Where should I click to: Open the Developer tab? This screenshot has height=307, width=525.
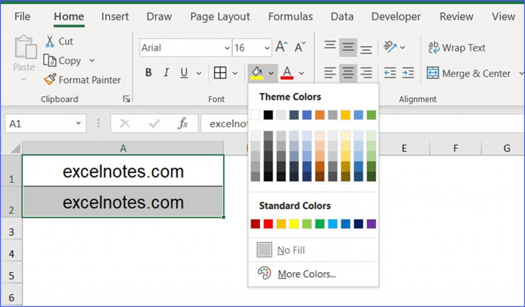[x=395, y=16]
